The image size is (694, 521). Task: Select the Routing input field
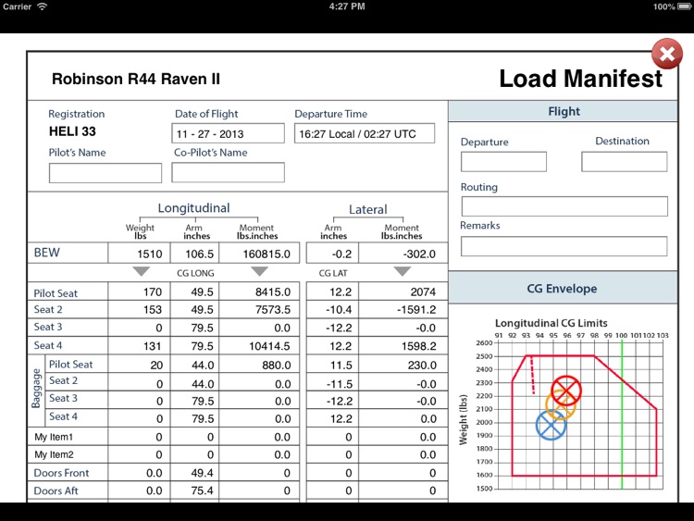564,206
